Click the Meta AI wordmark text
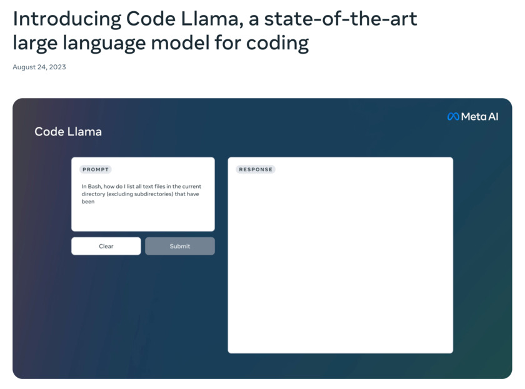 pyautogui.click(x=480, y=117)
